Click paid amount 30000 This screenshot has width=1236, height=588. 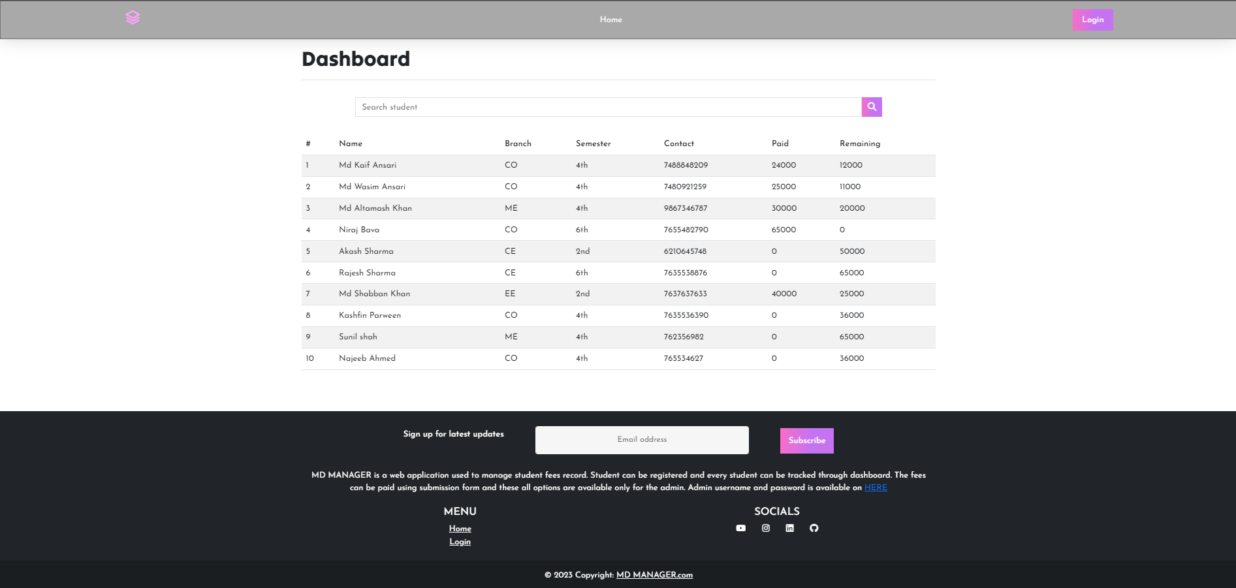tap(784, 208)
